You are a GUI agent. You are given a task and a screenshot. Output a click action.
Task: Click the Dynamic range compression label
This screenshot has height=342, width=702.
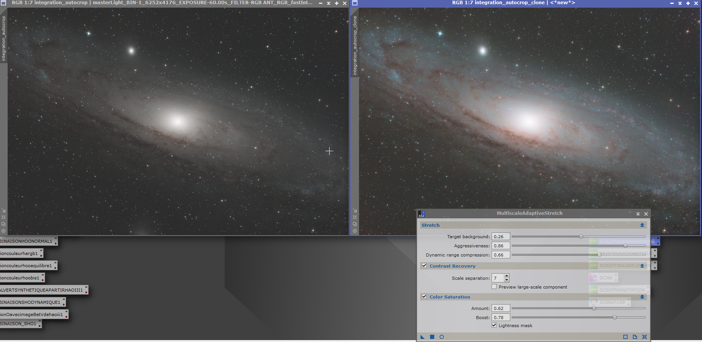tap(458, 255)
